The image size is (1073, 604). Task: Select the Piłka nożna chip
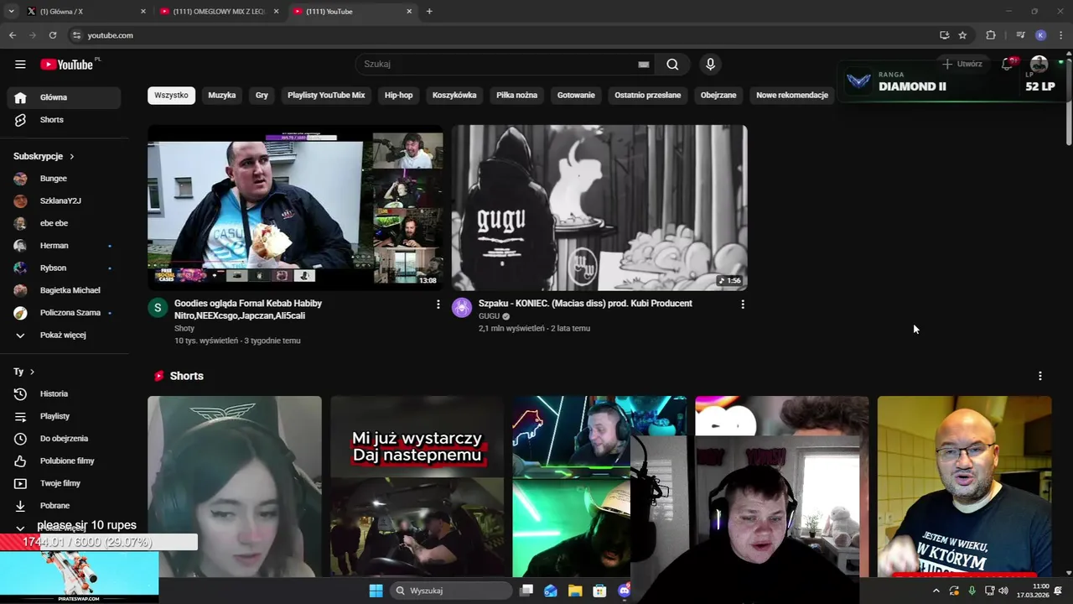pos(517,96)
